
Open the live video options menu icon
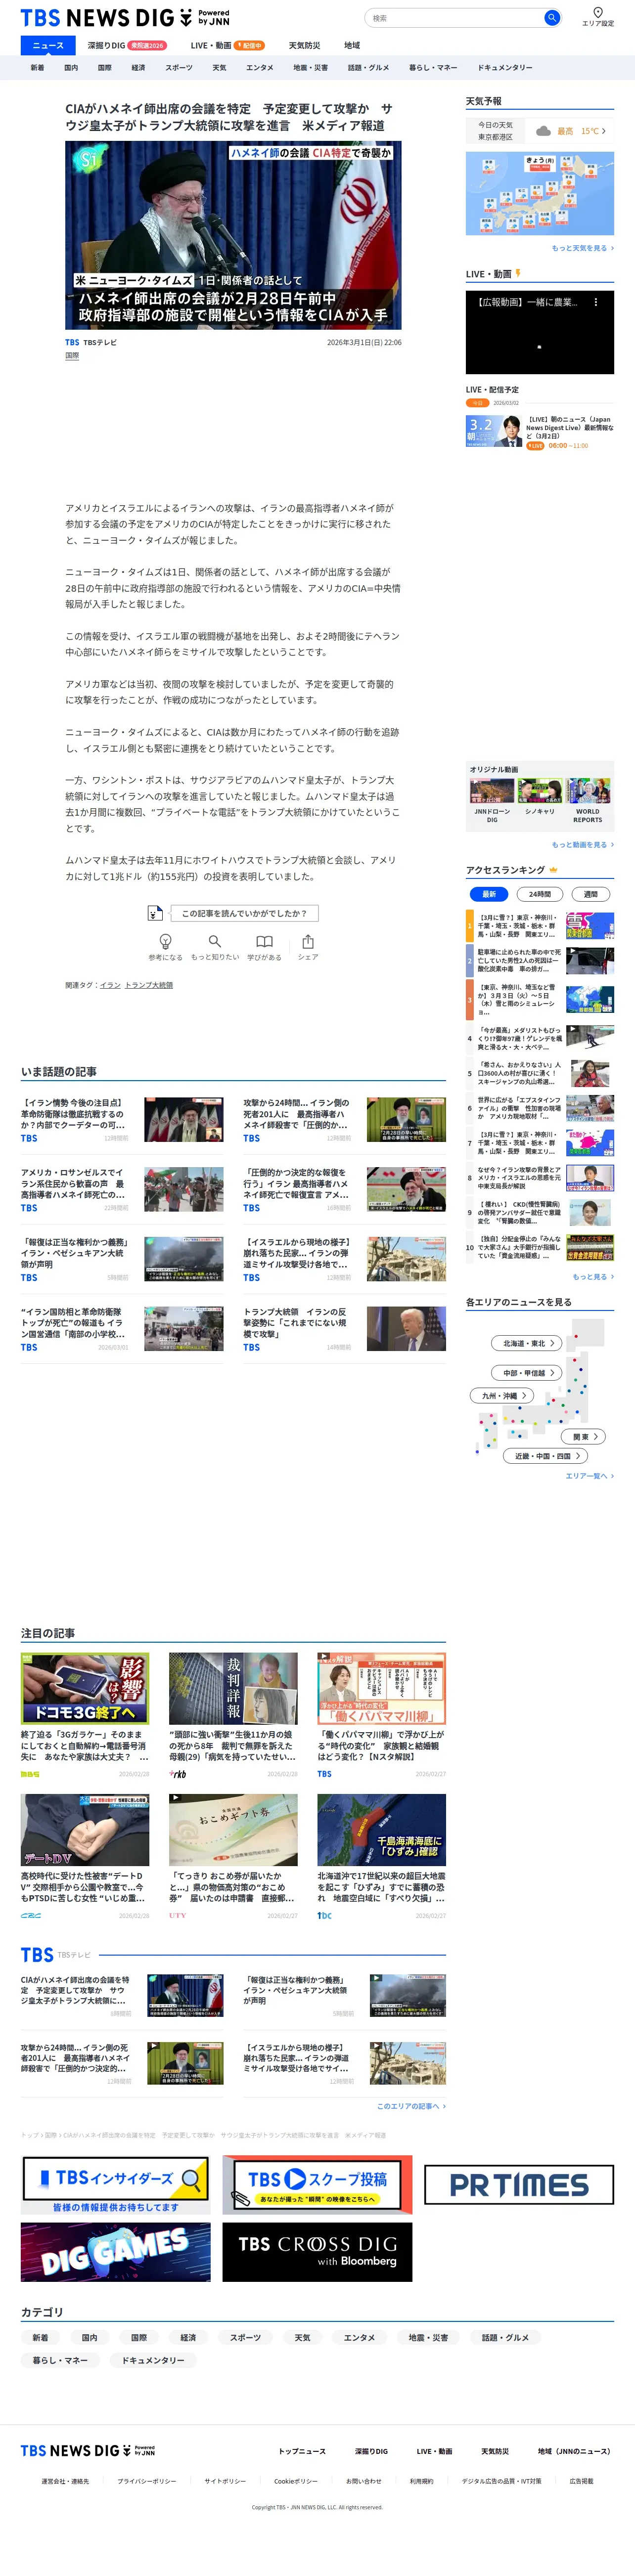point(596,302)
